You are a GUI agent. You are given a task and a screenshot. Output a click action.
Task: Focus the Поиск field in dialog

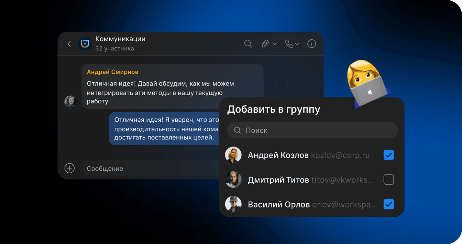(x=313, y=130)
